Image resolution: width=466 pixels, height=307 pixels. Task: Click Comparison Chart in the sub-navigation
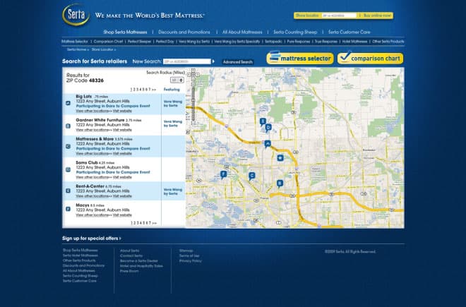point(108,42)
